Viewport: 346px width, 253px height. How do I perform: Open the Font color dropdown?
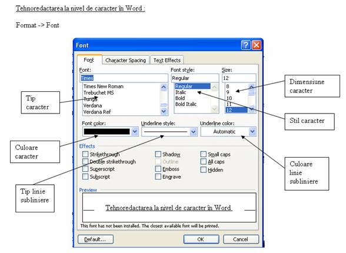[135, 132]
